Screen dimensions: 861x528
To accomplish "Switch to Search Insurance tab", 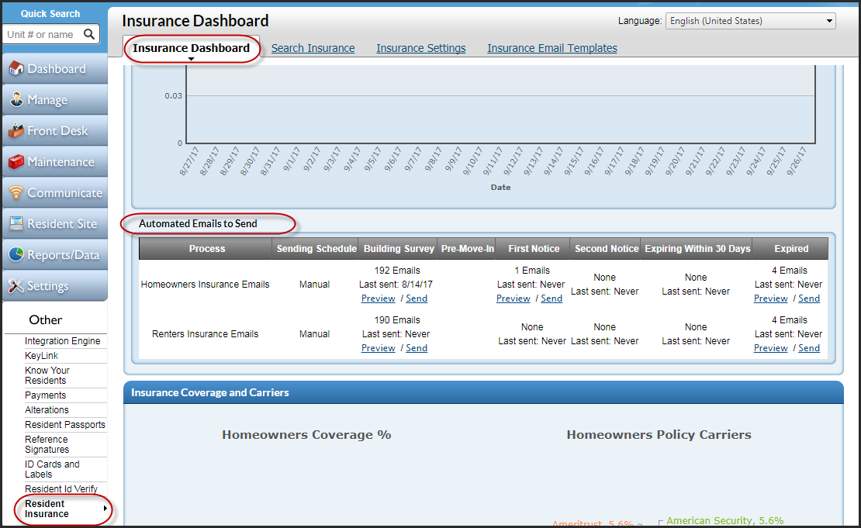I will point(313,48).
